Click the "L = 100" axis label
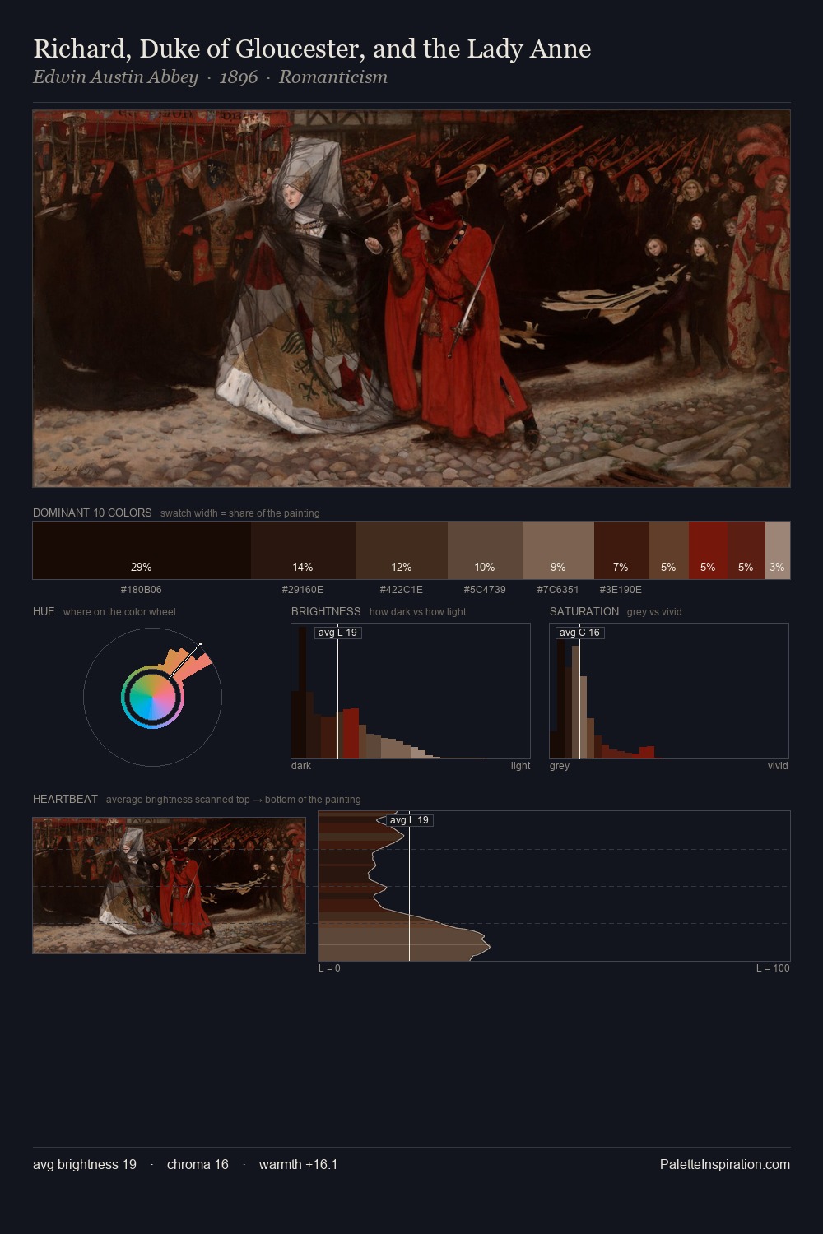Image resolution: width=823 pixels, height=1234 pixels. pos(773,968)
